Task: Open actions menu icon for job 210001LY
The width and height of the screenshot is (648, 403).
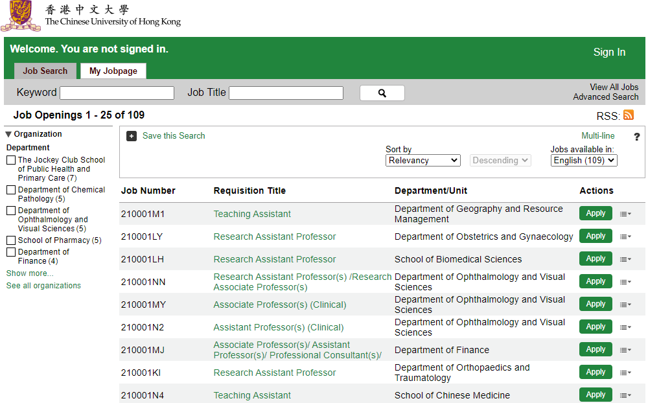Action: point(625,237)
